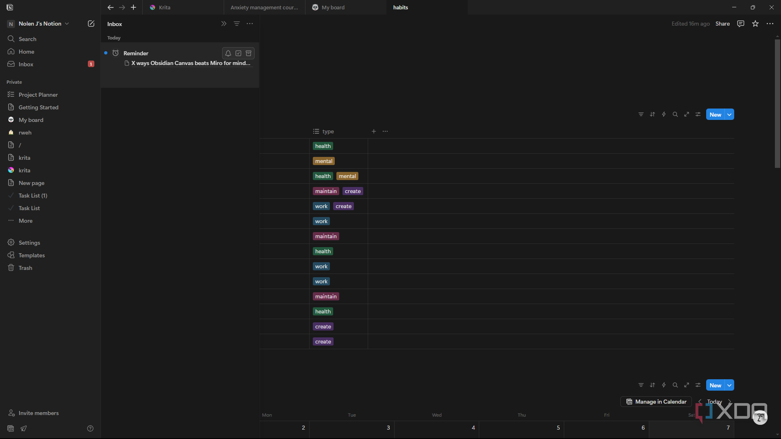Open Trash in the sidebar

point(50,268)
